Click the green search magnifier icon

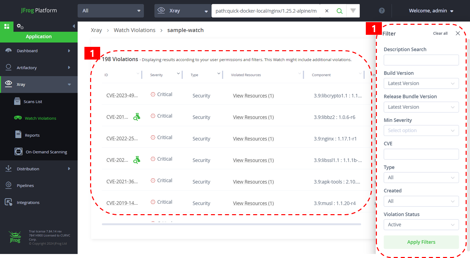[339, 11]
